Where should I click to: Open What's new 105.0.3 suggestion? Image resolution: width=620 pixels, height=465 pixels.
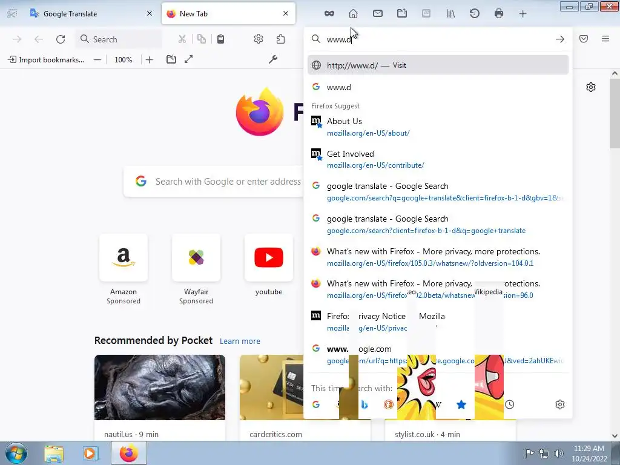(x=438, y=257)
